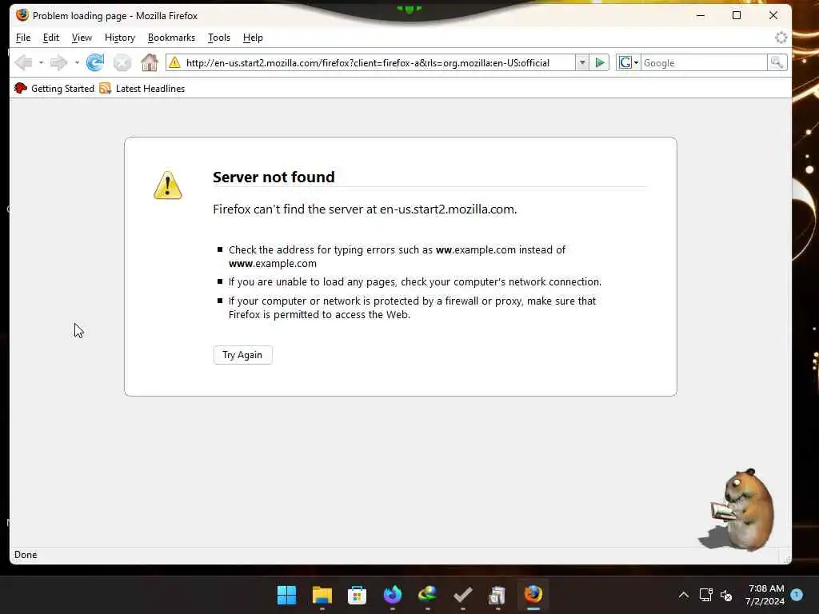Open Microsoft Store from taskbar
The image size is (819, 614).
click(357, 595)
